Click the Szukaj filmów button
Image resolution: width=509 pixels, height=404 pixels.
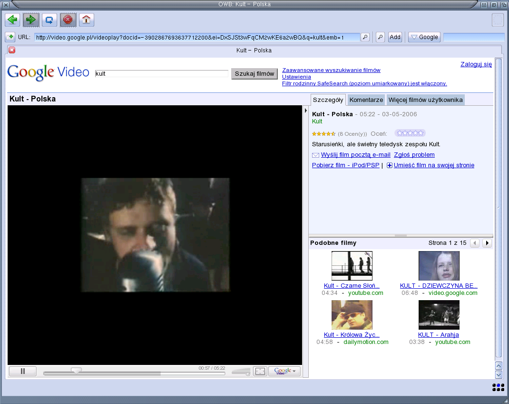click(254, 74)
